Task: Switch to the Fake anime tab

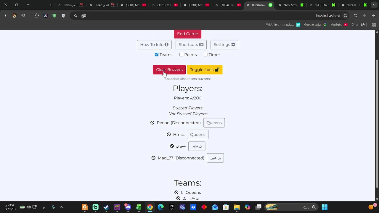Action: [102, 5]
